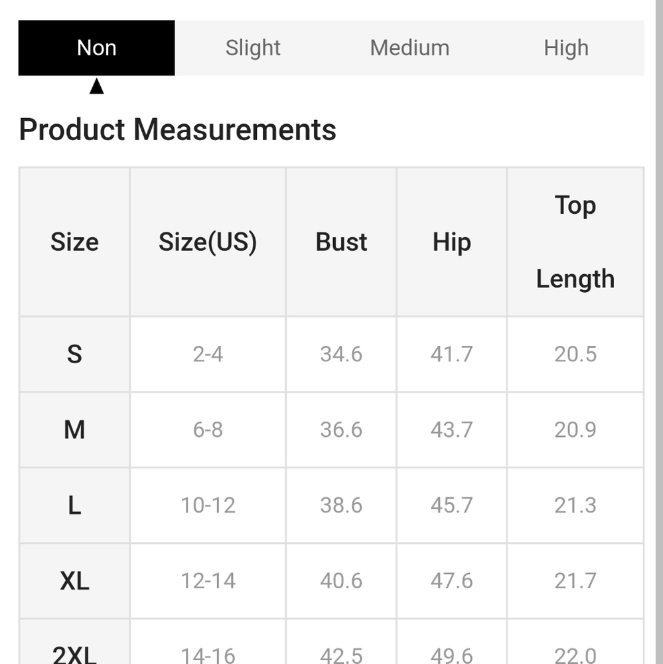Select the Medium stretch option
This screenshot has width=663, height=664.
coord(409,48)
